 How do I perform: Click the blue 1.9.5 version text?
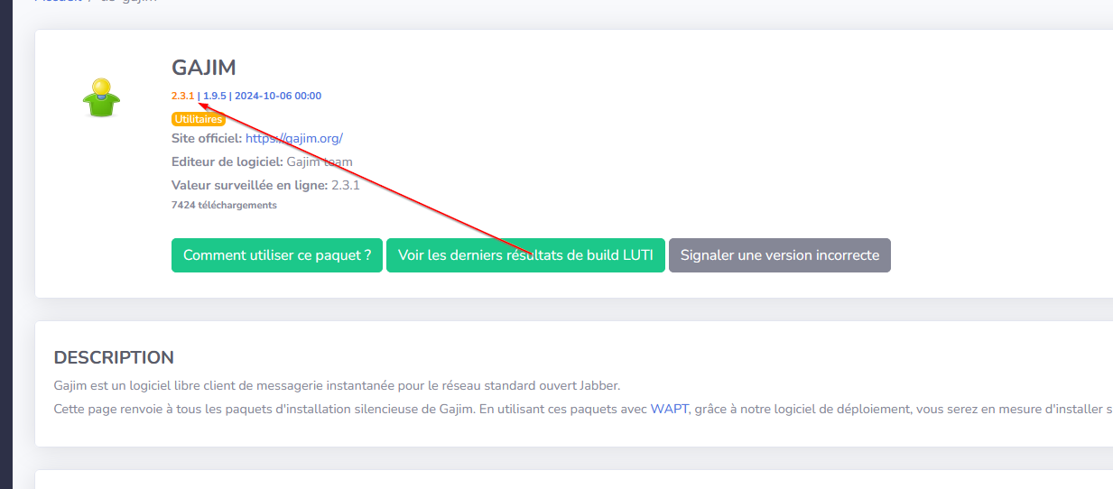pyautogui.click(x=214, y=96)
